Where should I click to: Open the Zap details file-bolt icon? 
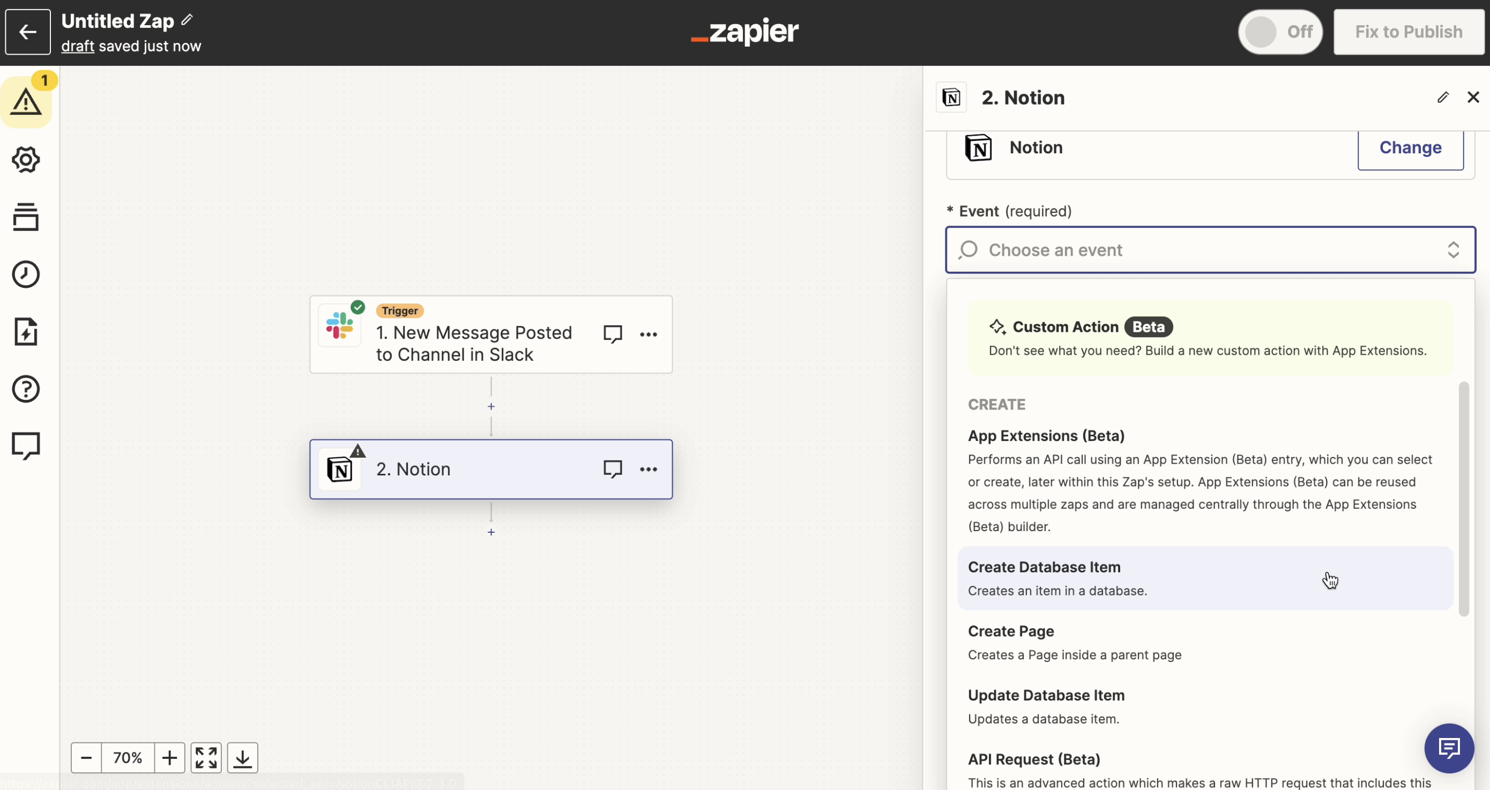26,331
